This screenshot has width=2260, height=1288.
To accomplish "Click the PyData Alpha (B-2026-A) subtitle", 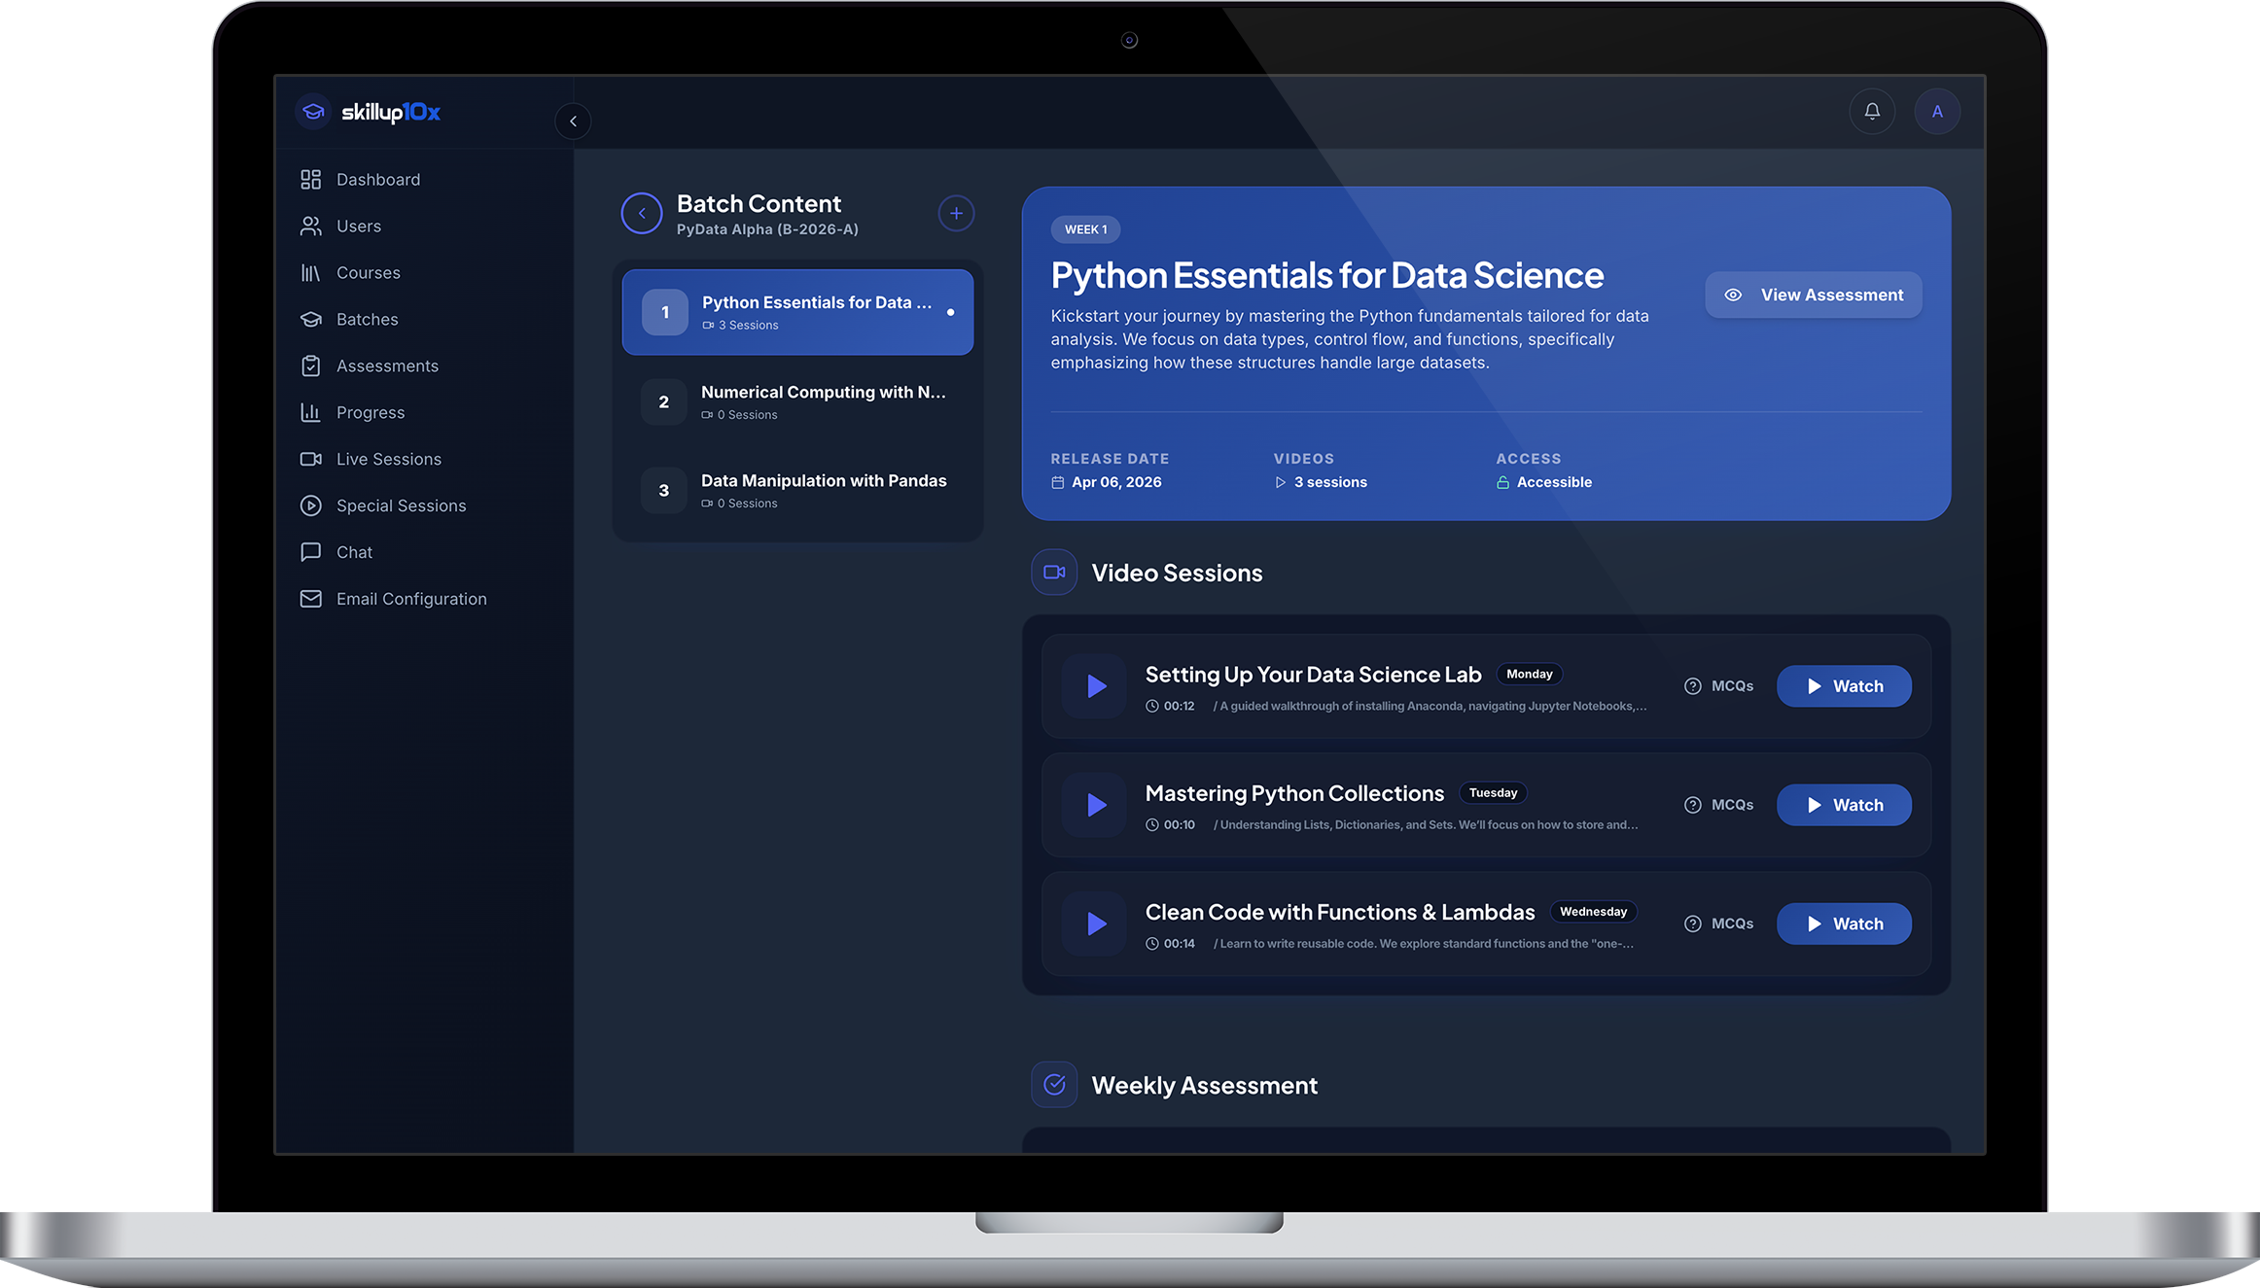I will (767, 229).
